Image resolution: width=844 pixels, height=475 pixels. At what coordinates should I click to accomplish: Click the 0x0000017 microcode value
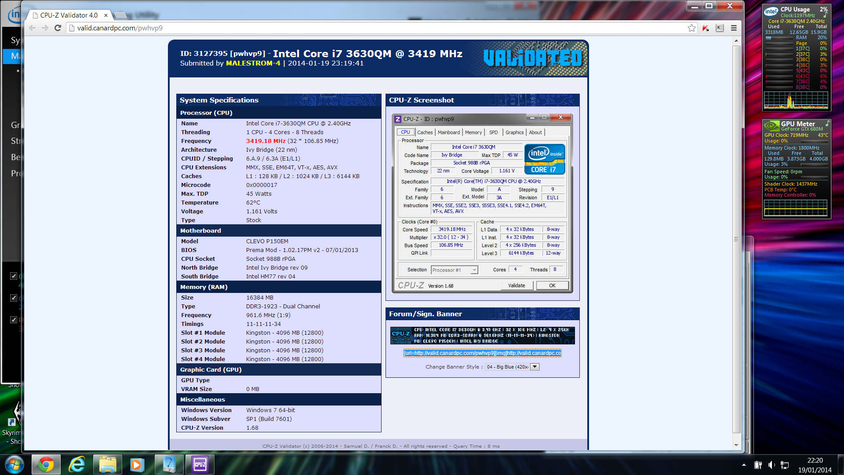(x=262, y=185)
